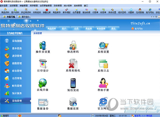The image size is (160, 117).
Task: Open 库存管理 menu in menu bar
Action: coord(34,6)
